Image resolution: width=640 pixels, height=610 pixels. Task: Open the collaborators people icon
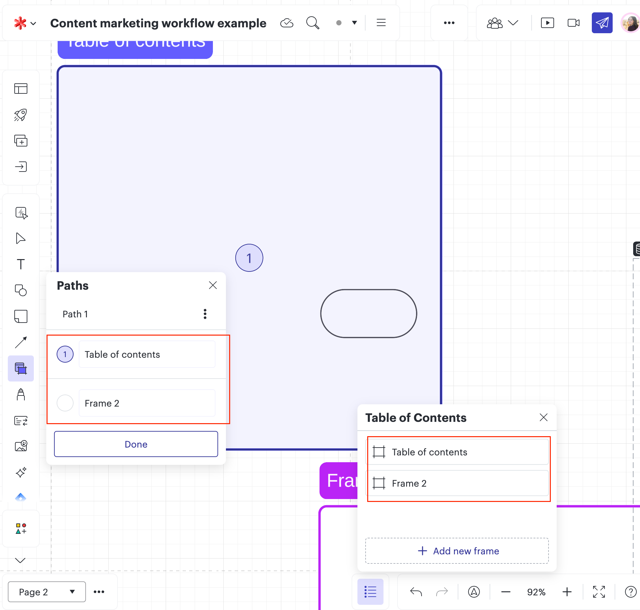click(494, 23)
